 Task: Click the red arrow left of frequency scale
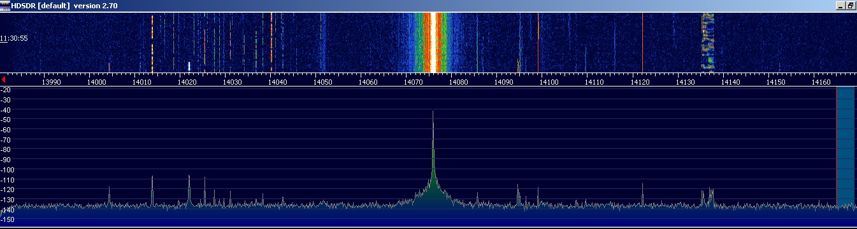(4, 80)
